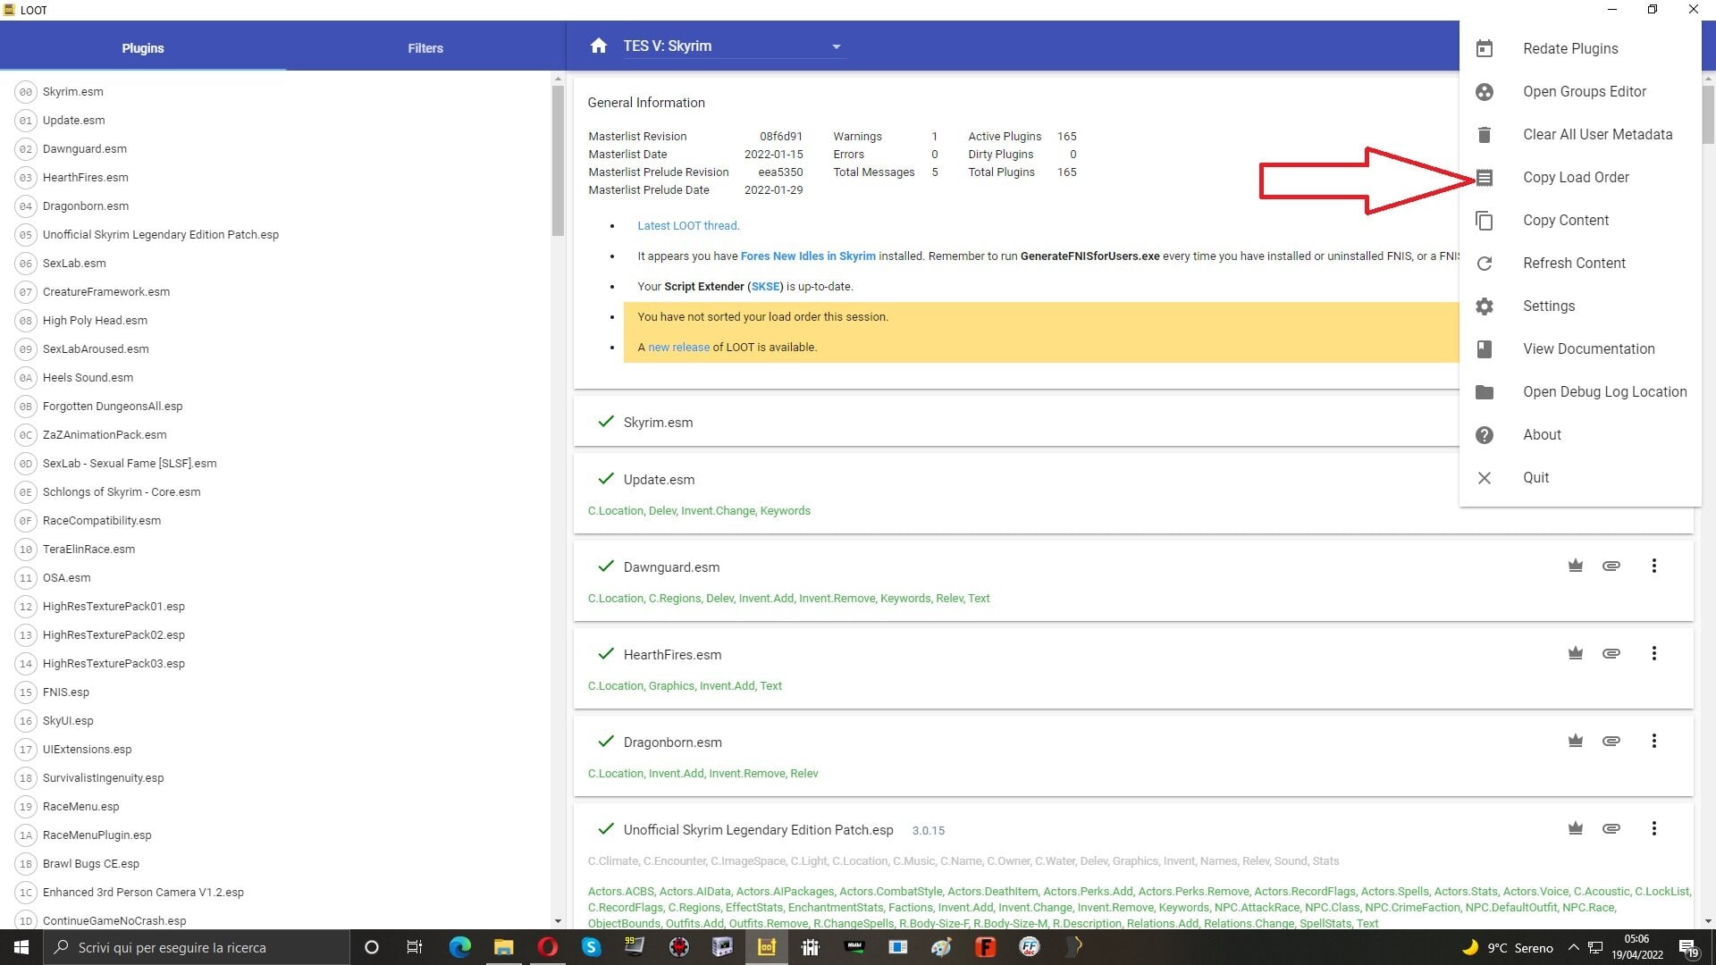Open Settings from the main menu
The height and width of the screenshot is (965, 1716).
(1579, 306)
